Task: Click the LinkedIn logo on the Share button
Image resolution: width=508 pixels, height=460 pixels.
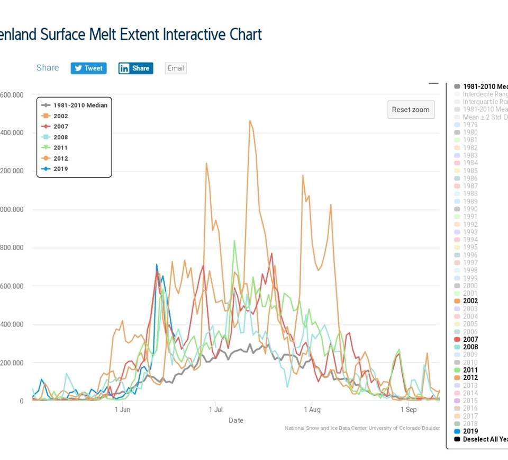Action: pyautogui.click(x=124, y=68)
